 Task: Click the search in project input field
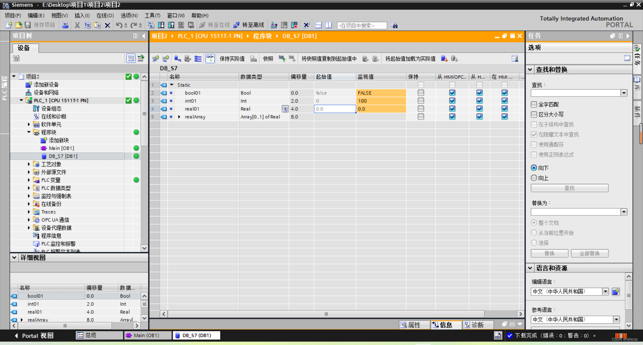(x=362, y=25)
